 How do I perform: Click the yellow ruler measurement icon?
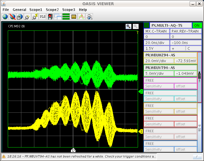point(74,17)
